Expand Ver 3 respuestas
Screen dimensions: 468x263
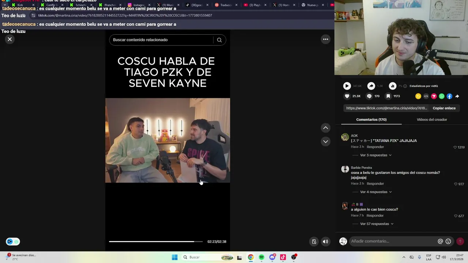pyautogui.click(x=376, y=155)
